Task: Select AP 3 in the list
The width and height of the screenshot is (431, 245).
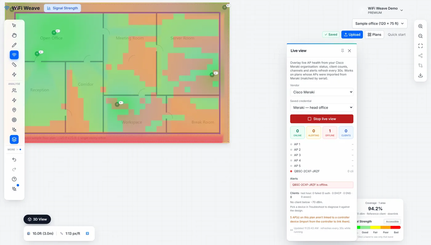Action: (322, 155)
